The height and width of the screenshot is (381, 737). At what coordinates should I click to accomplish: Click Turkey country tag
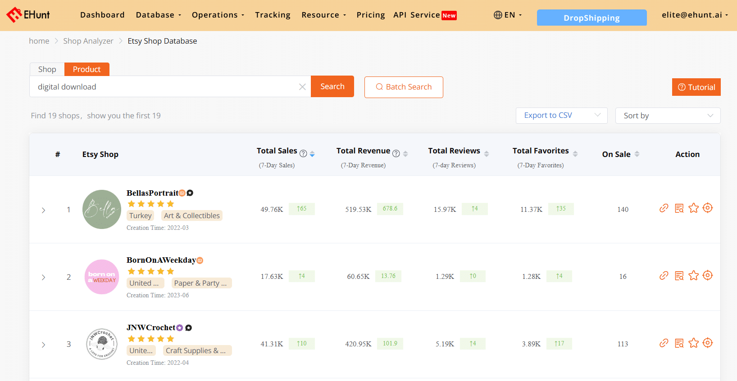point(141,215)
